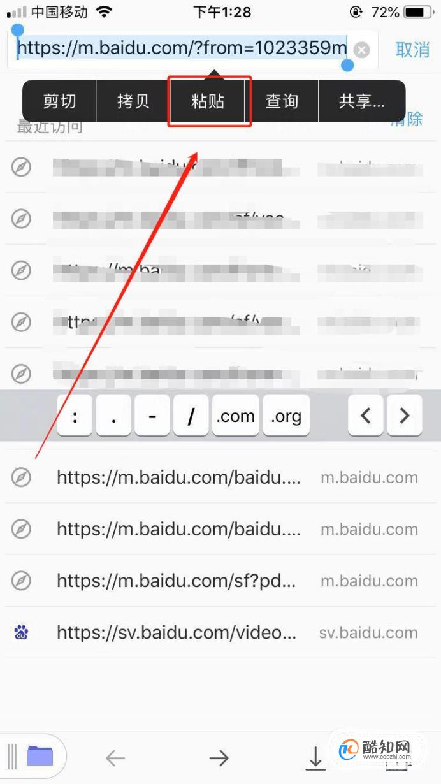
Task: Open 共享... from the popup menu
Action: [361, 101]
